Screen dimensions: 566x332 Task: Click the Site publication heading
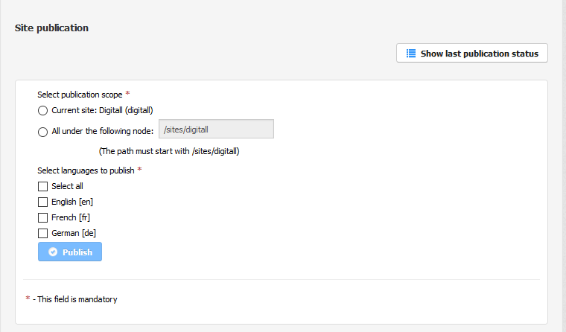click(51, 28)
